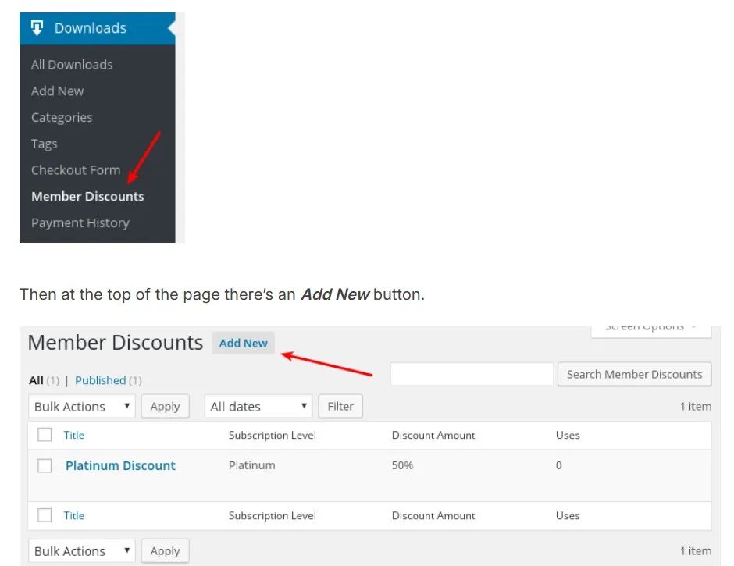
Task: Show Published discounts filter link
Action: pos(101,380)
